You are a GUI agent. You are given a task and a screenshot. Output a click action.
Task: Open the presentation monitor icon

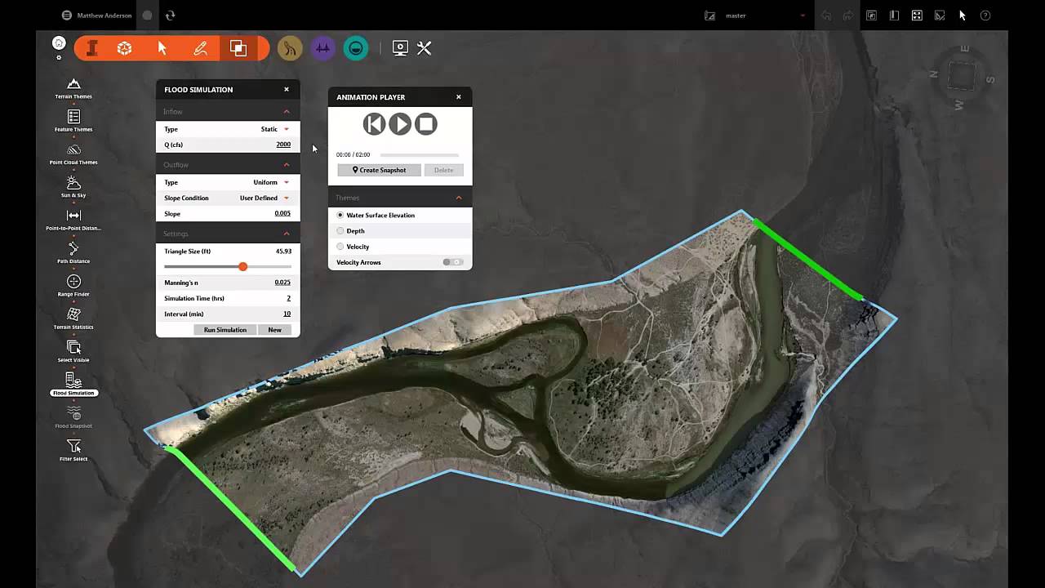click(x=400, y=48)
